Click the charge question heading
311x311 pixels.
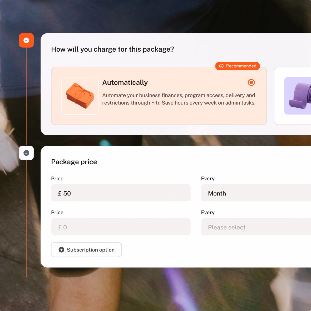point(112,49)
